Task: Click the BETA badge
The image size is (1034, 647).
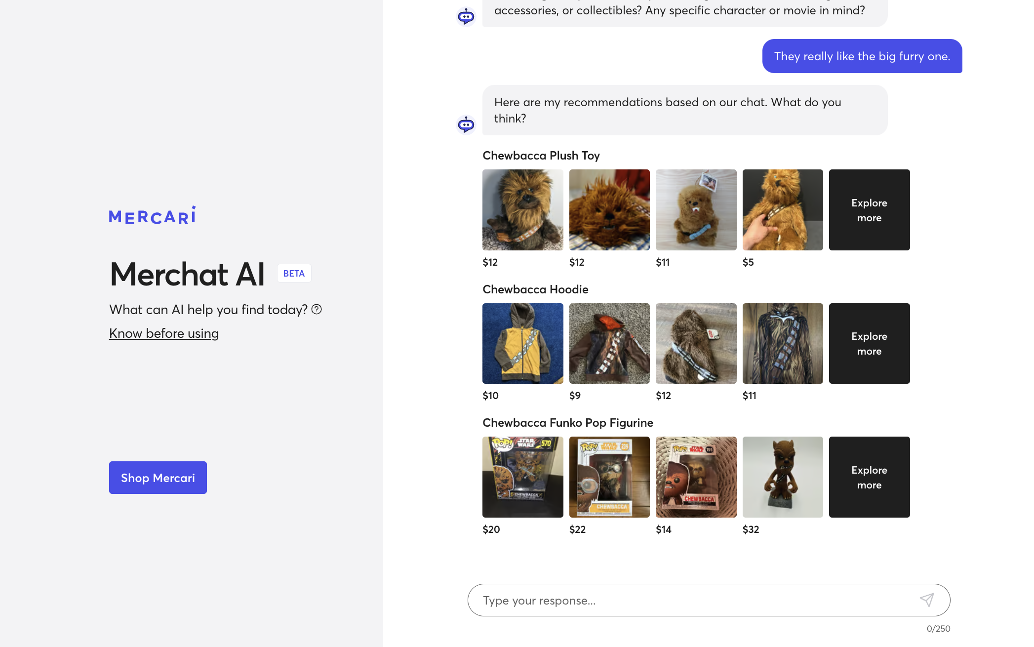Action: 294,273
